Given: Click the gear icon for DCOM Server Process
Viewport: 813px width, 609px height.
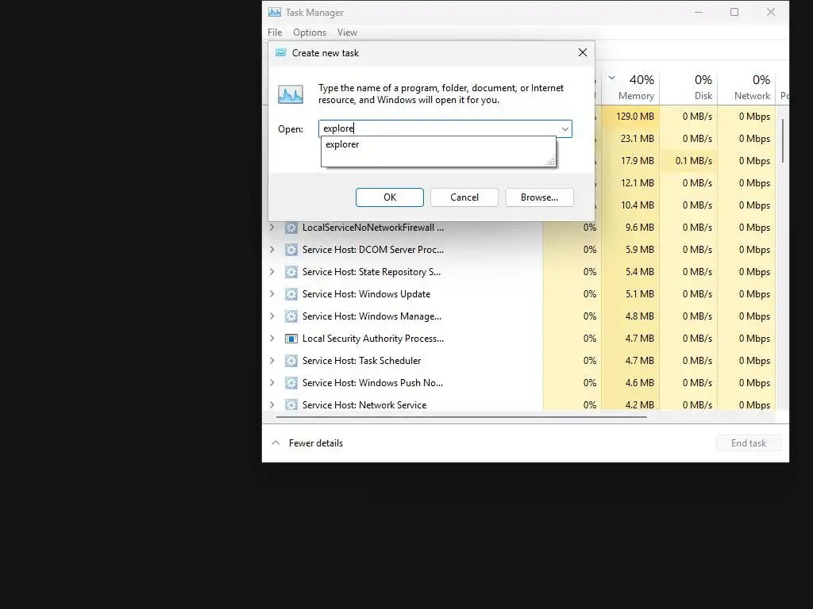Looking at the screenshot, I should coord(291,250).
